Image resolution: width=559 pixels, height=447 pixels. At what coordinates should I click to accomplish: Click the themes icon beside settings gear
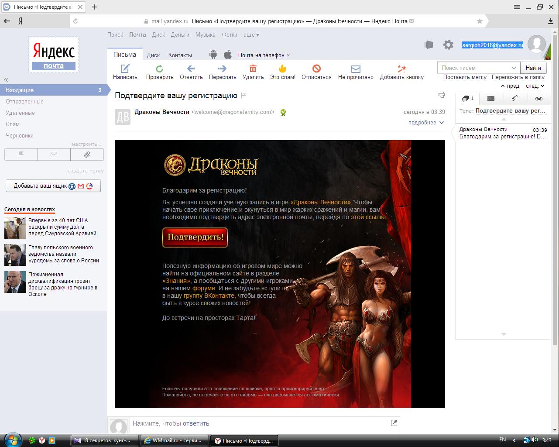[429, 45]
